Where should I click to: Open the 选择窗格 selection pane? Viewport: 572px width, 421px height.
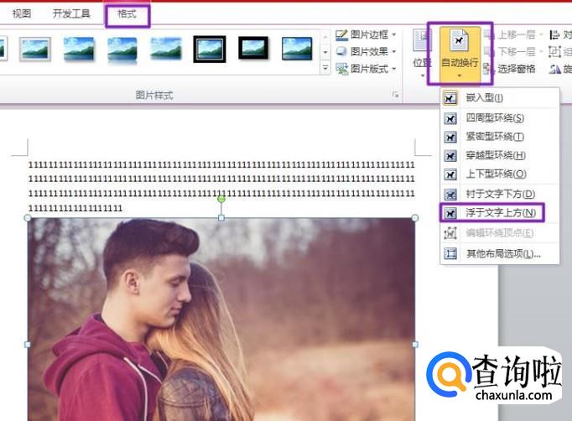pyautogui.click(x=510, y=69)
